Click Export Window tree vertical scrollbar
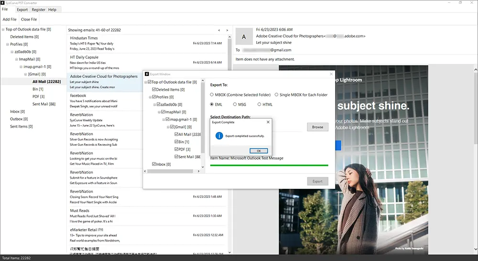 pyautogui.click(x=203, y=118)
